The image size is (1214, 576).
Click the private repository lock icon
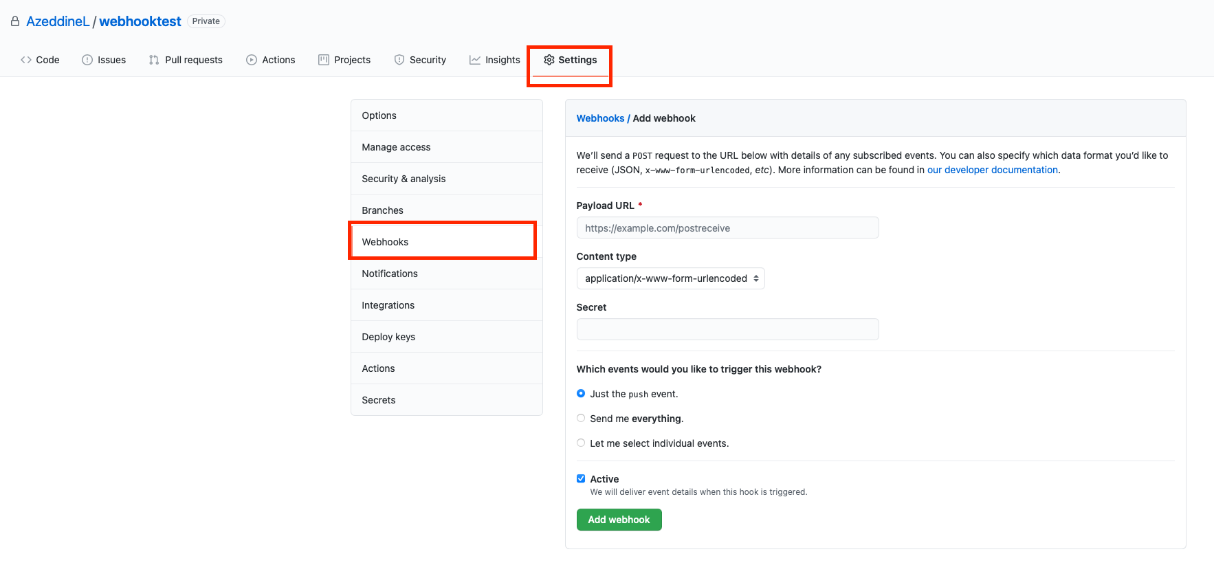click(x=15, y=21)
